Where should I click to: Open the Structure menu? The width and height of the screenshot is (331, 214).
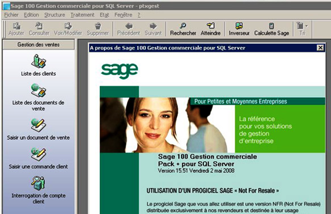(x=55, y=15)
